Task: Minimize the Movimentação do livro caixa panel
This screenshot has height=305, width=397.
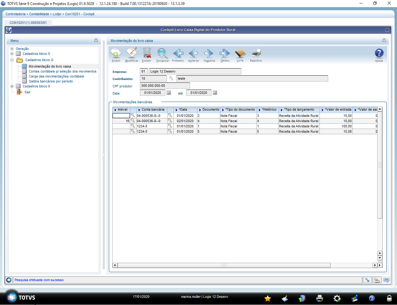Action: pyautogui.click(x=384, y=40)
